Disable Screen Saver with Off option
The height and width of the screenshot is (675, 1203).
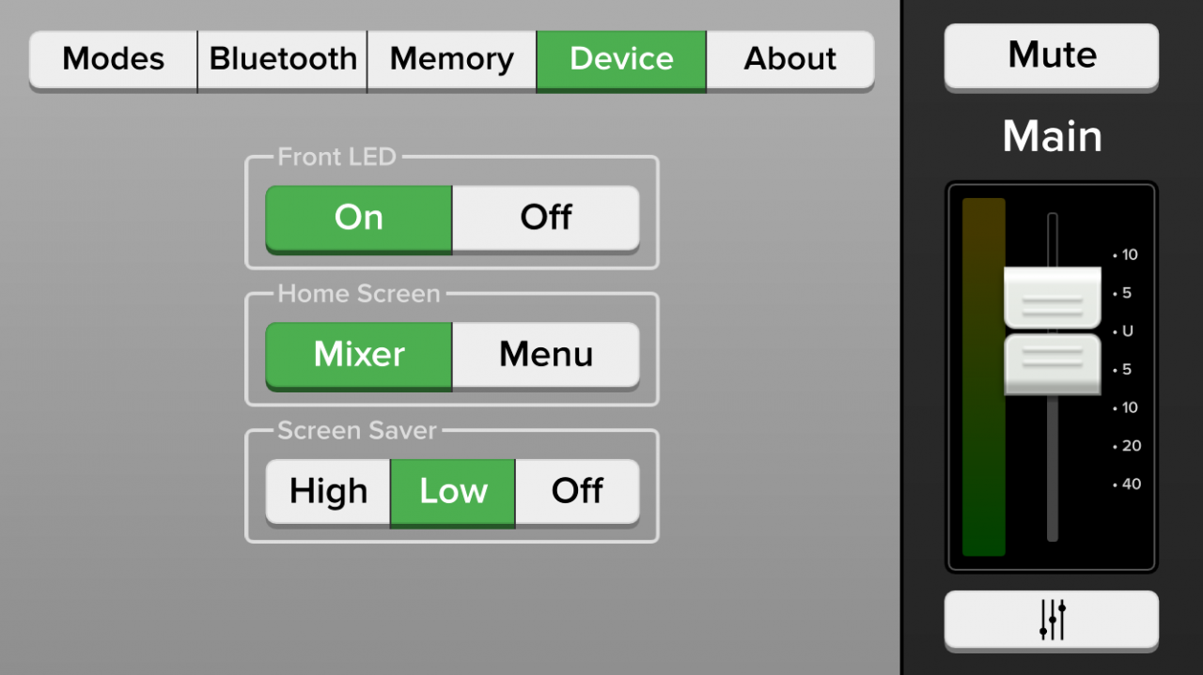coord(577,491)
